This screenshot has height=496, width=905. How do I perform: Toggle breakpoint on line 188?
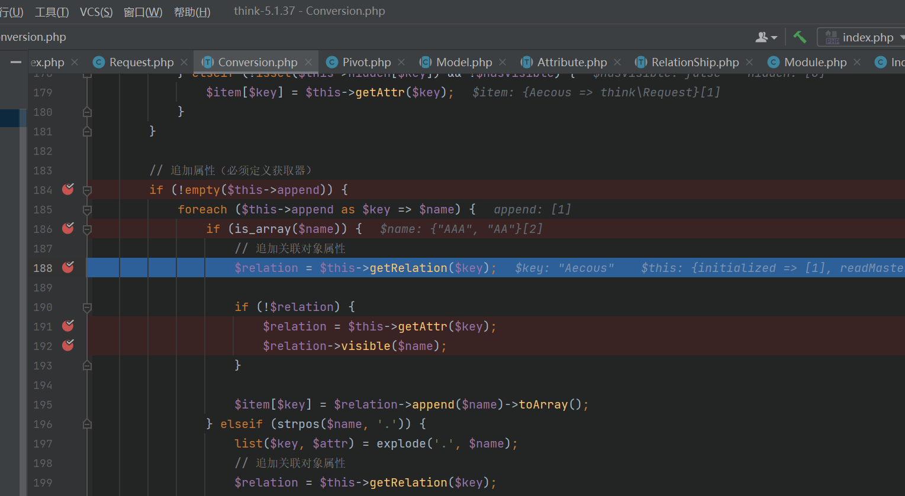coord(68,267)
